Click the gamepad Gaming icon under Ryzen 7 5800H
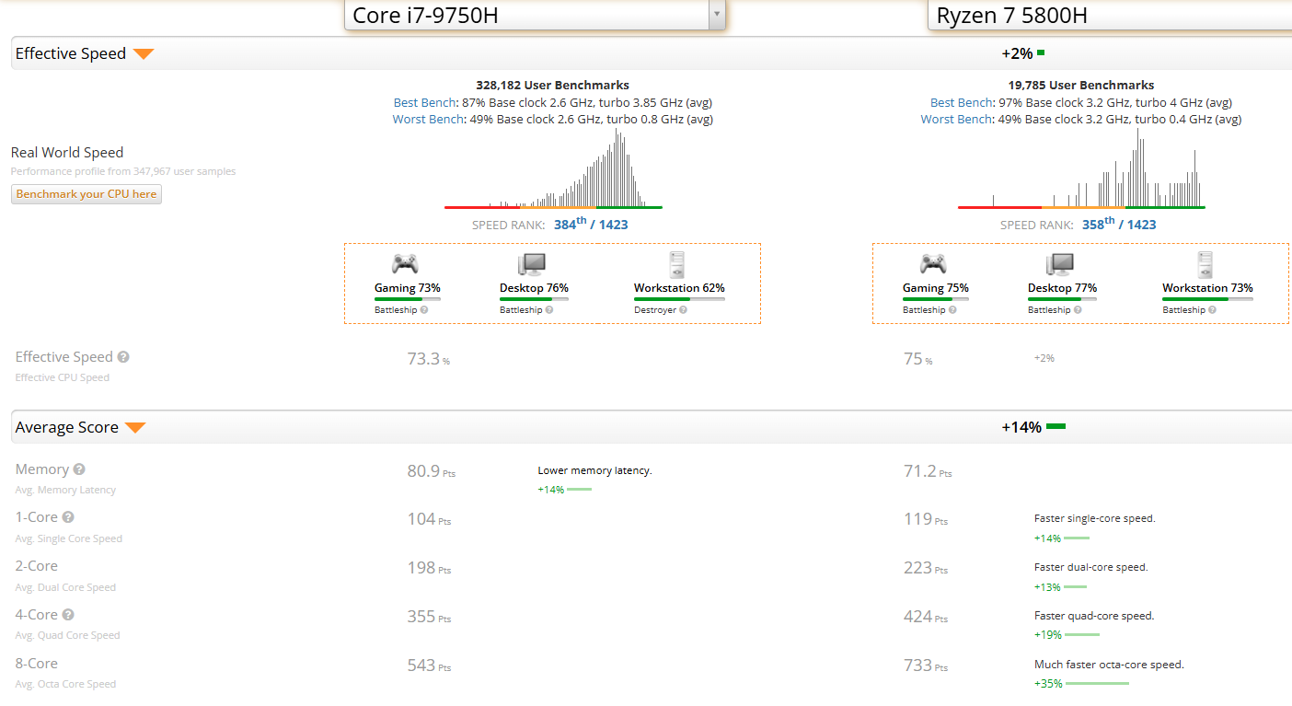The width and height of the screenshot is (1292, 706). click(933, 264)
